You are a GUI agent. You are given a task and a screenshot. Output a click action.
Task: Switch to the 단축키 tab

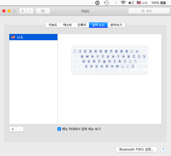82,25
